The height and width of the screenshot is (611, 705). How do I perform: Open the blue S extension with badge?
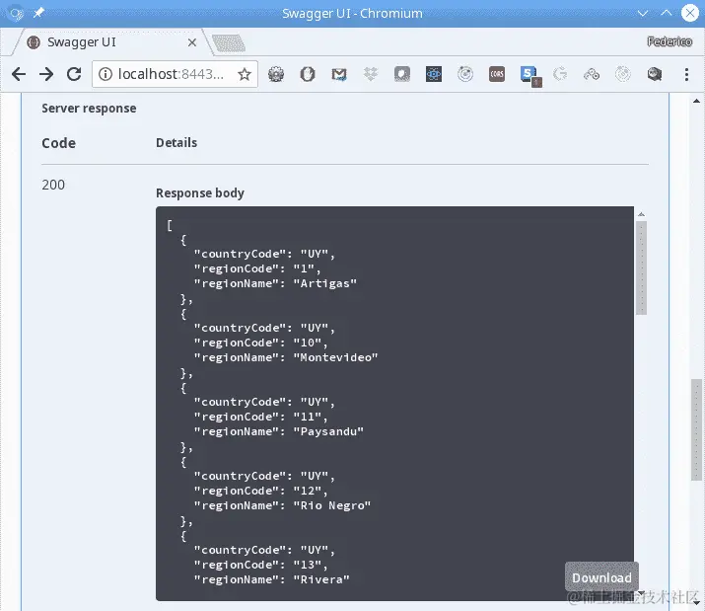point(530,76)
